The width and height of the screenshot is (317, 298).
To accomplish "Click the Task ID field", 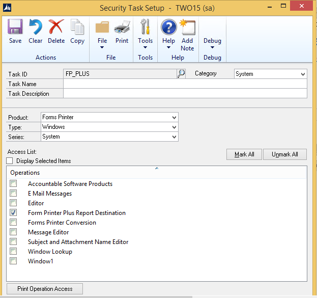I will tap(120, 74).
